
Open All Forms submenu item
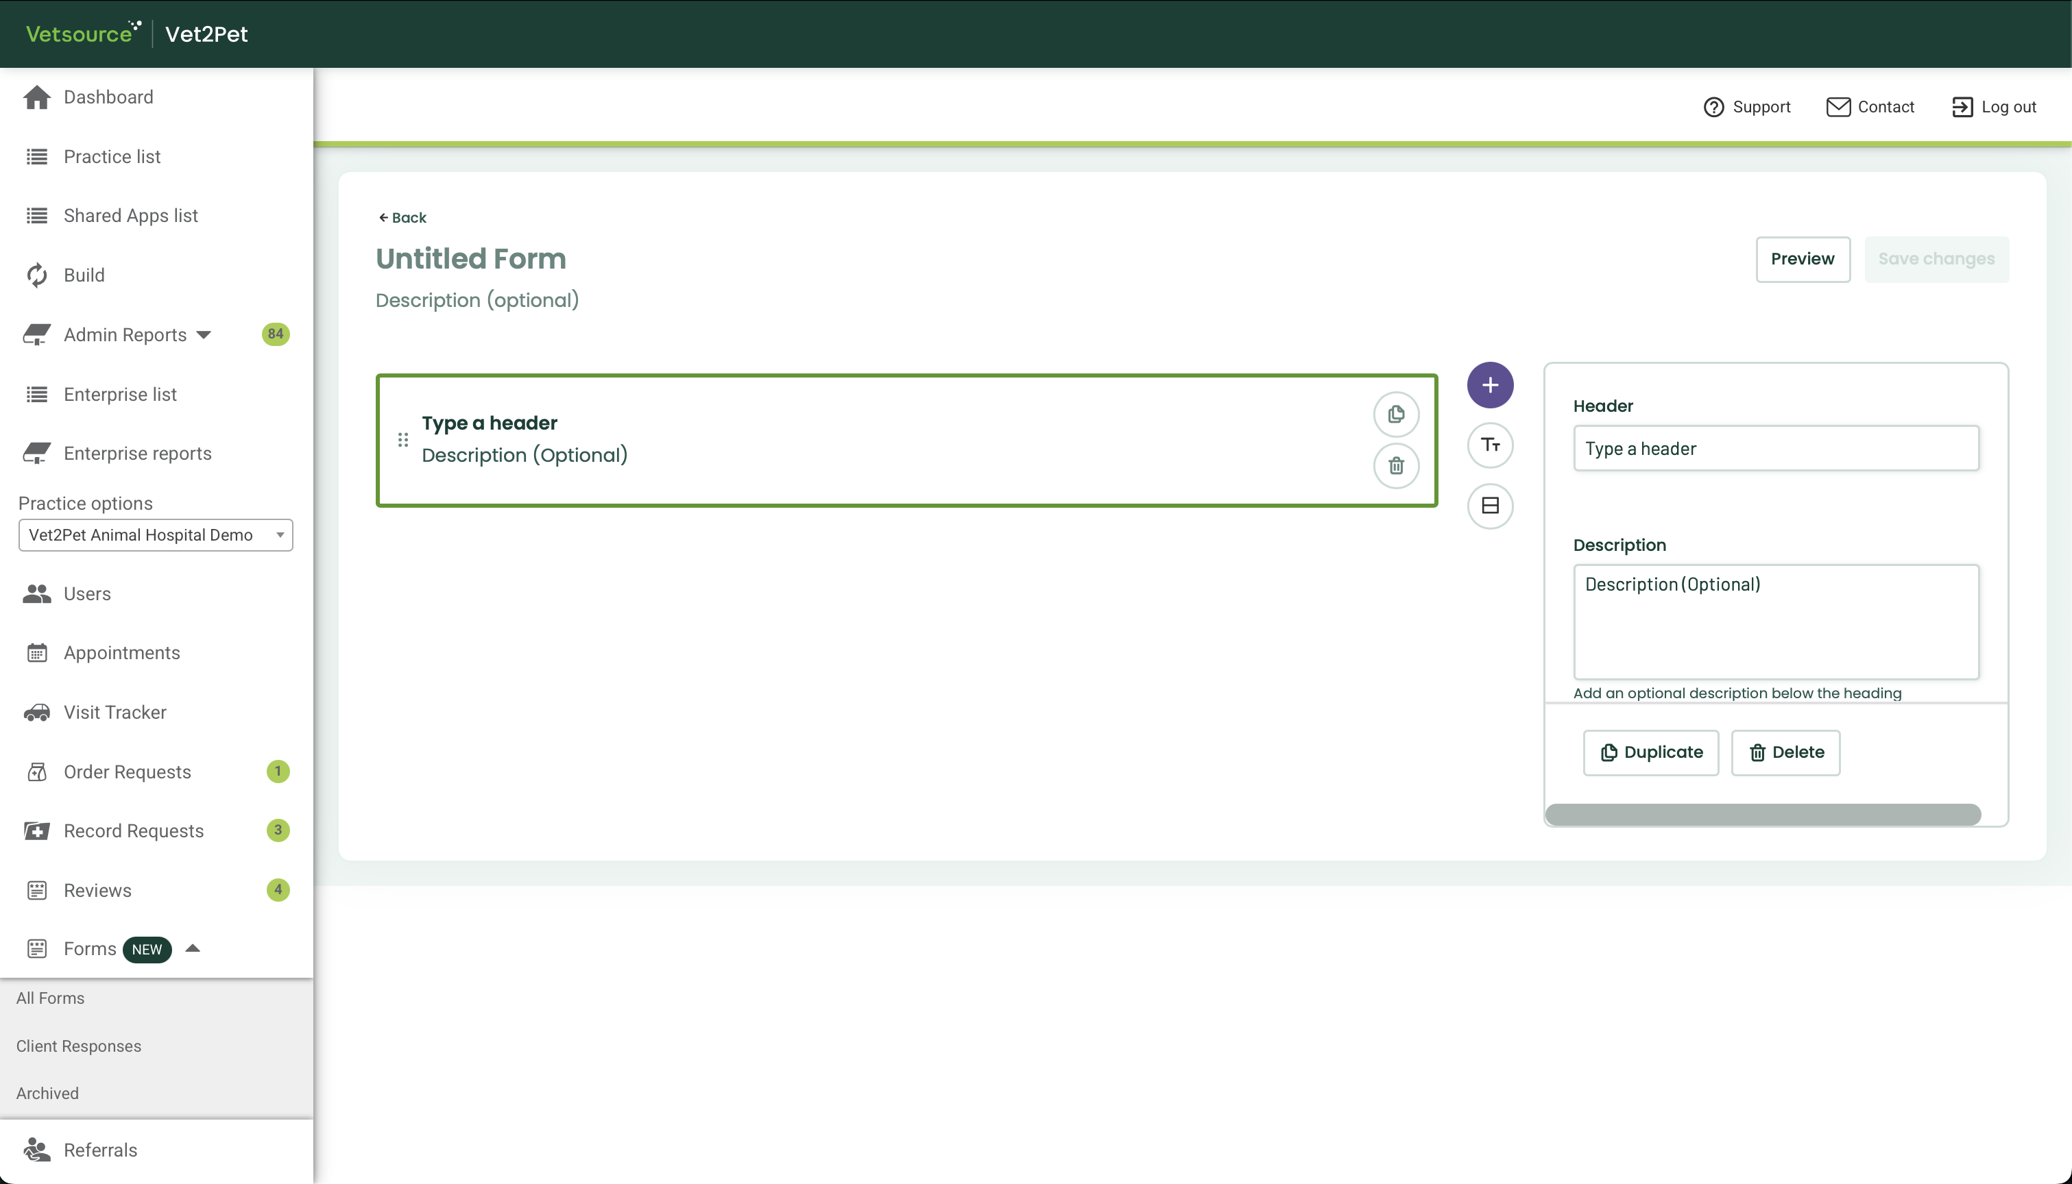click(x=51, y=998)
